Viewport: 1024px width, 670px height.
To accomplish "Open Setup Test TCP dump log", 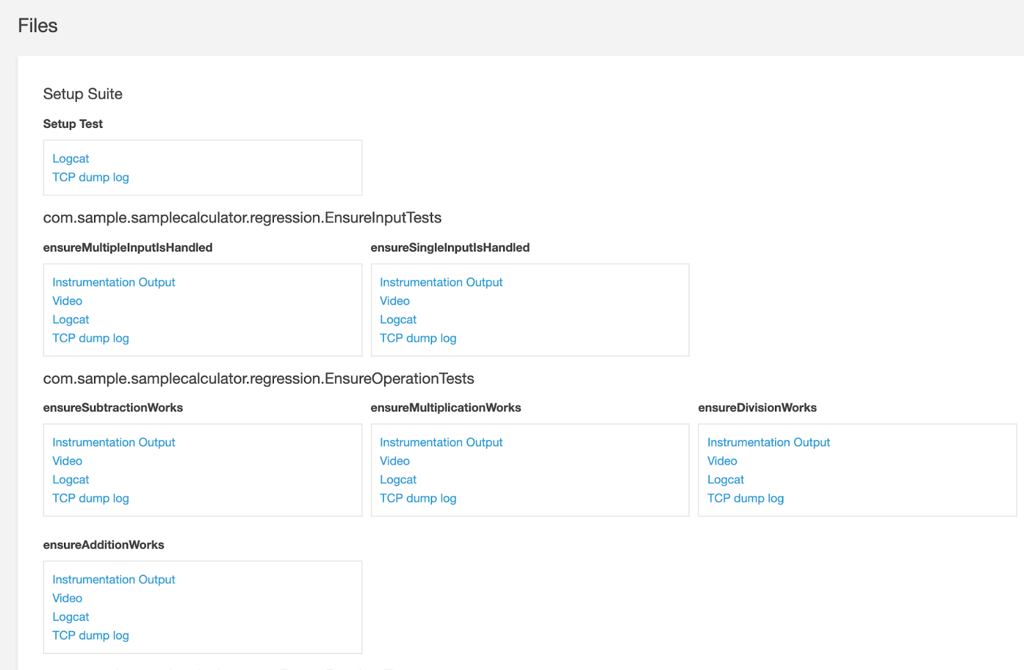I will pos(90,177).
